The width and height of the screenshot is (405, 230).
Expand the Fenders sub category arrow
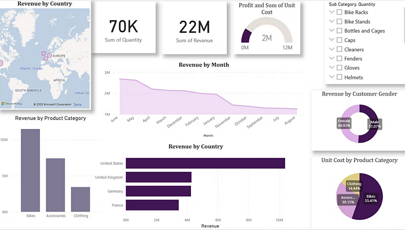[332, 58]
